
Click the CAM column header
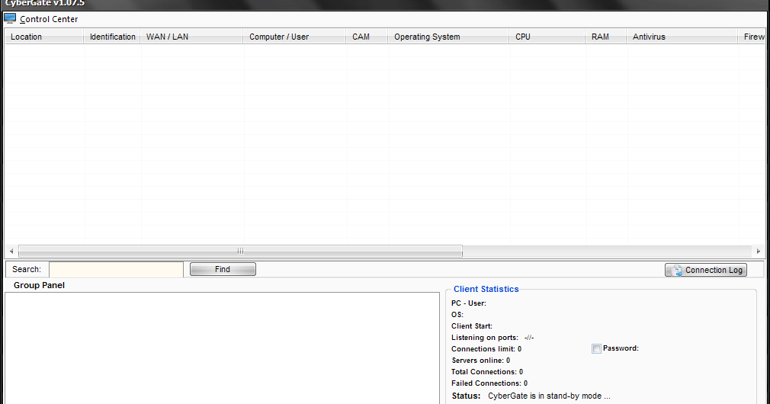tap(367, 37)
